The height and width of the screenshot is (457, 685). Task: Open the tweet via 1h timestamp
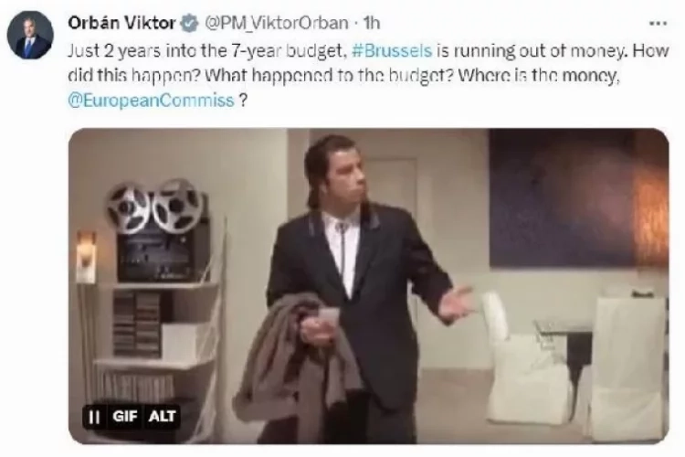[x=372, y=23]
